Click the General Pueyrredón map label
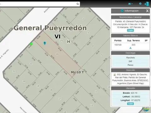The width and height of the screenshot is (151, 113). pos(50,28)
